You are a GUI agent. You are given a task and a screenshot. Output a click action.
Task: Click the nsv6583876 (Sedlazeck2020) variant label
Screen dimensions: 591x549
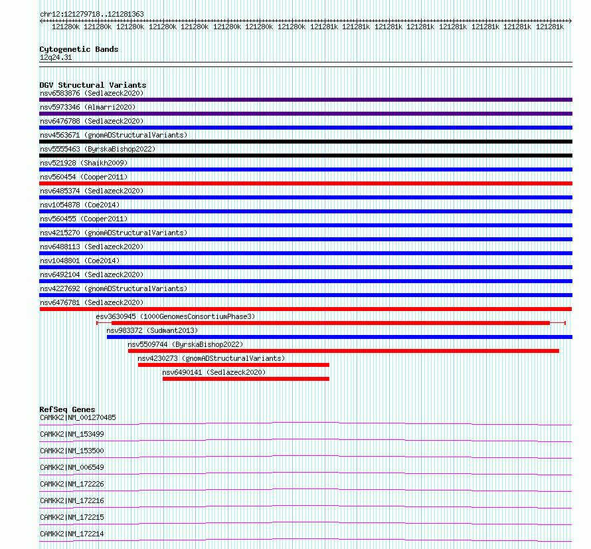click(92, 93)
